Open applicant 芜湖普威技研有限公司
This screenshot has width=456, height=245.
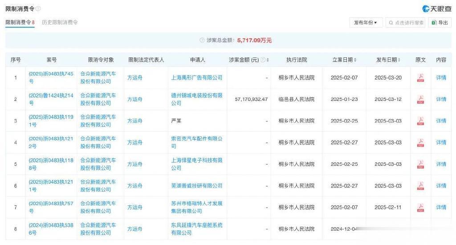point(196,186)
